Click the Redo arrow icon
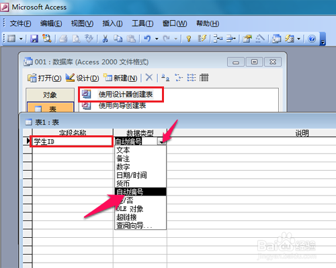 coord(167,39)
